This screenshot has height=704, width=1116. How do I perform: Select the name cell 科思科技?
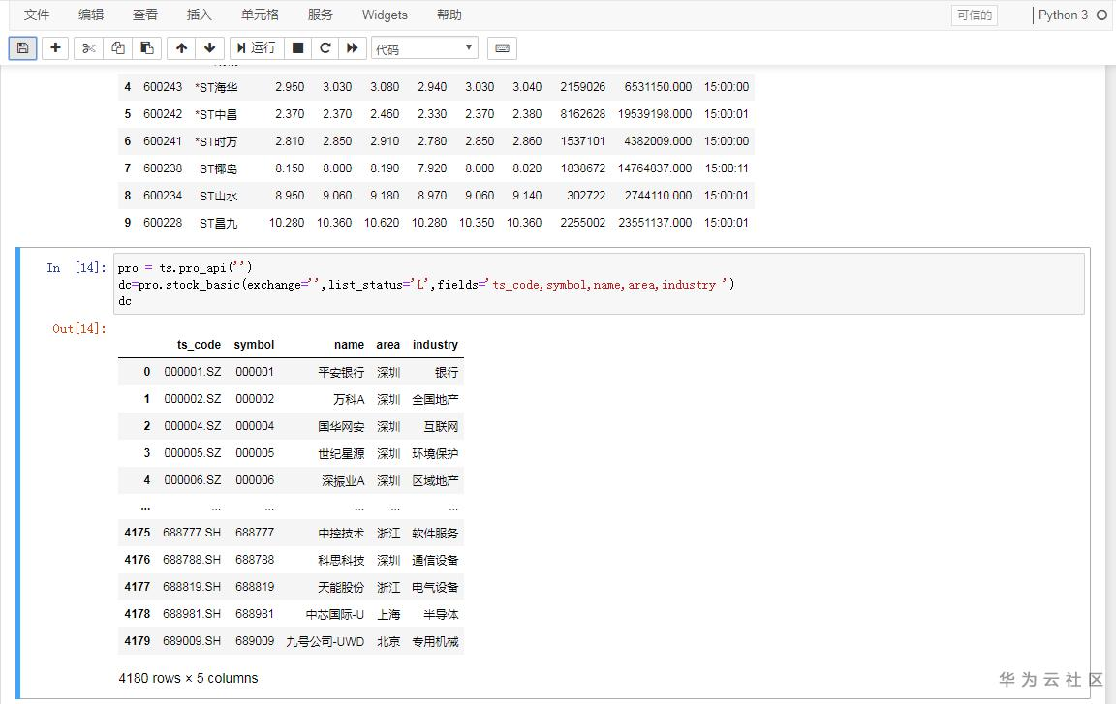tap(341, 560)
